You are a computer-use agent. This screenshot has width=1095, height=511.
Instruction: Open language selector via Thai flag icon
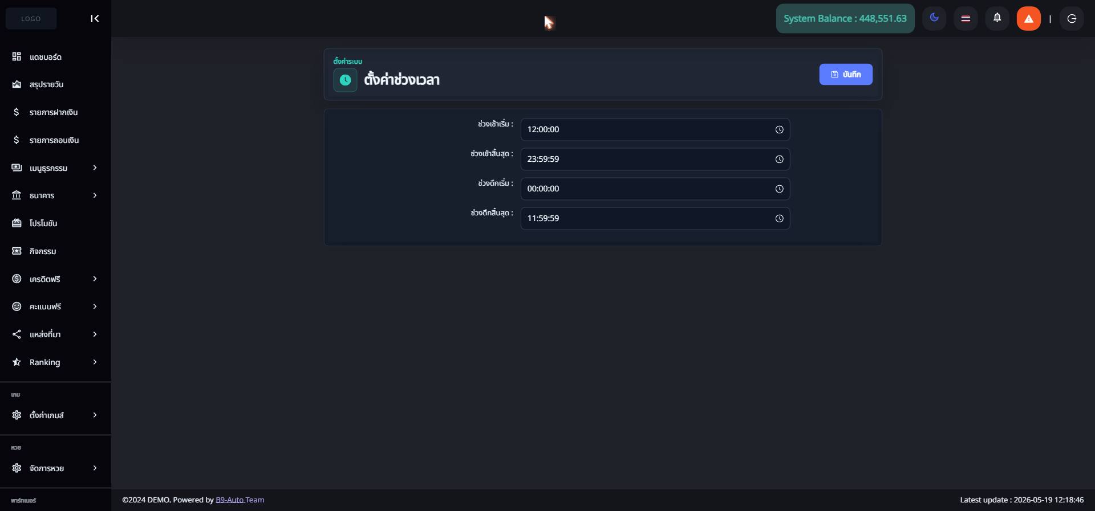966,18
